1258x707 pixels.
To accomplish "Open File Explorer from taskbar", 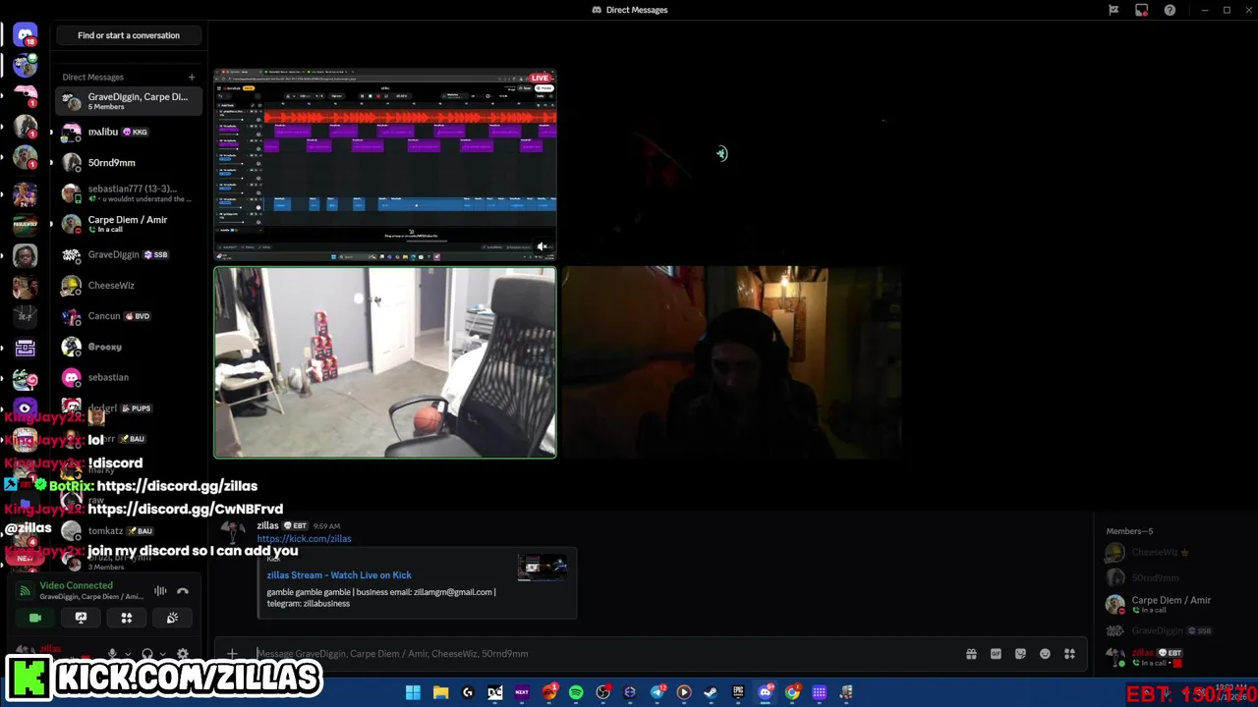I will [441, 692].
